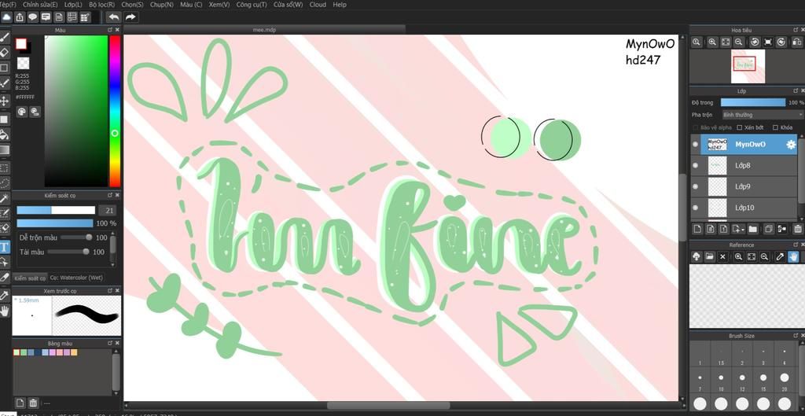Select the Bucket fill tool
The width and height of the screenshot is (805, 416).
(x=4, y=135)
